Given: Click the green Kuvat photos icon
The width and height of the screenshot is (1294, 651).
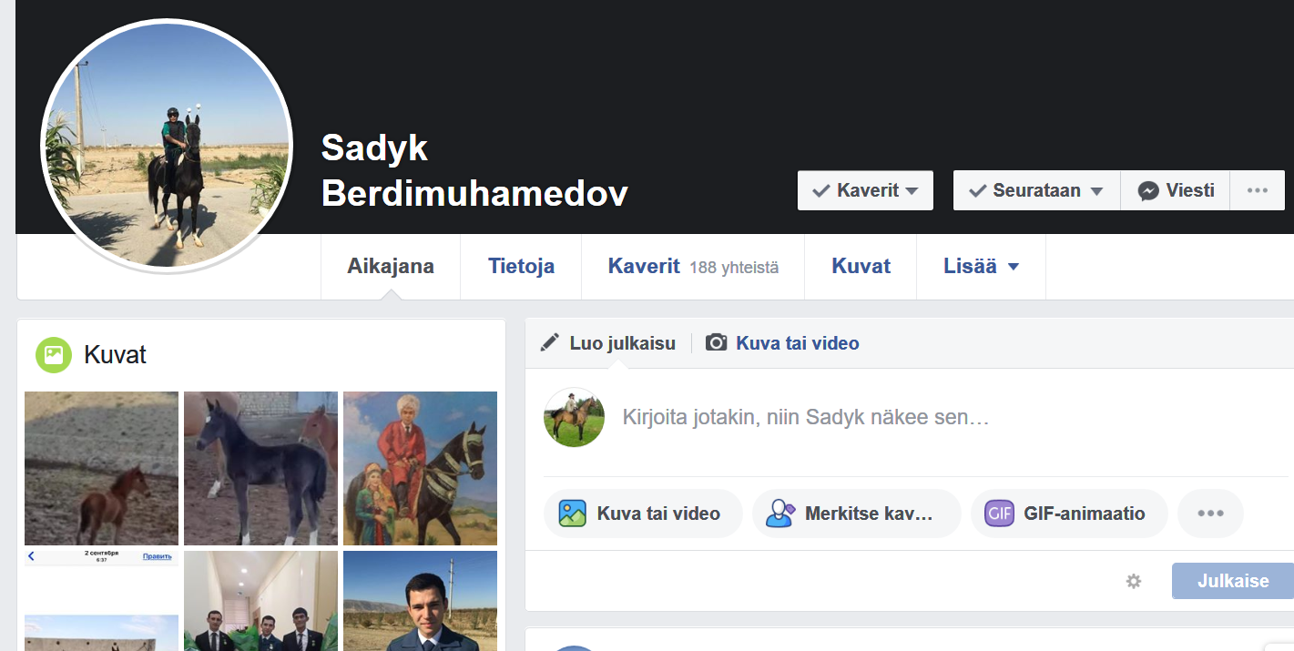Looking at the screenshot, I should pyautogui.click(x=54, y=354).
